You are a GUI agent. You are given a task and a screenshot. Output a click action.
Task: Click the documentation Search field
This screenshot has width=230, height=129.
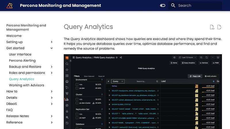[x=195, y=5]
